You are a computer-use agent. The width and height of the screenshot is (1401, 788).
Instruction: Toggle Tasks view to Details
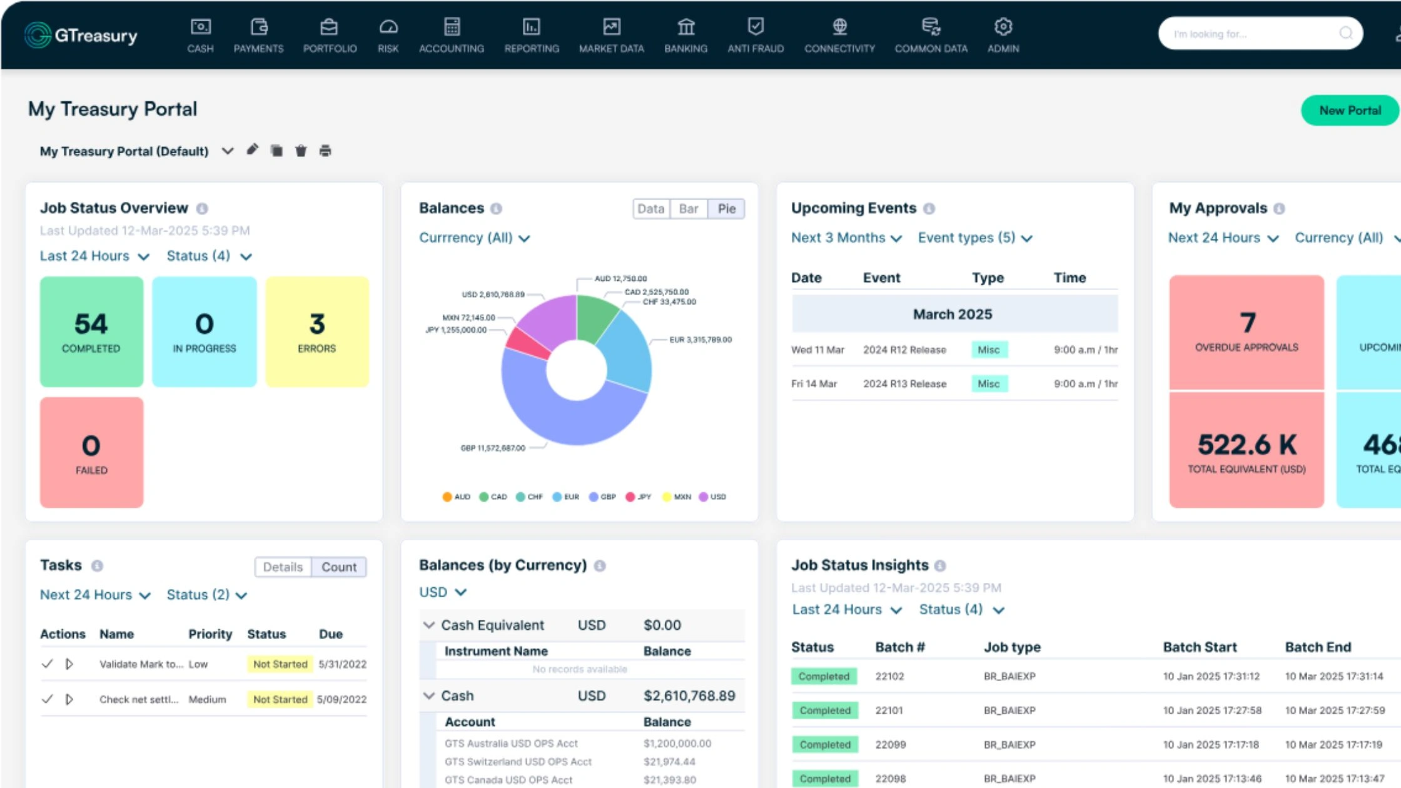[x=283, y=567]
